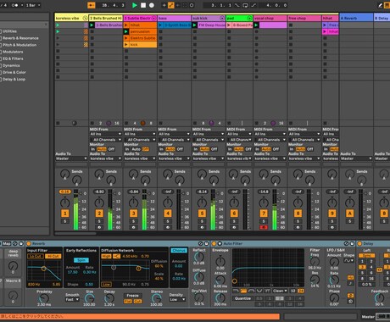Open the Reverb & Resonance browser category

(x=20, y=38)
